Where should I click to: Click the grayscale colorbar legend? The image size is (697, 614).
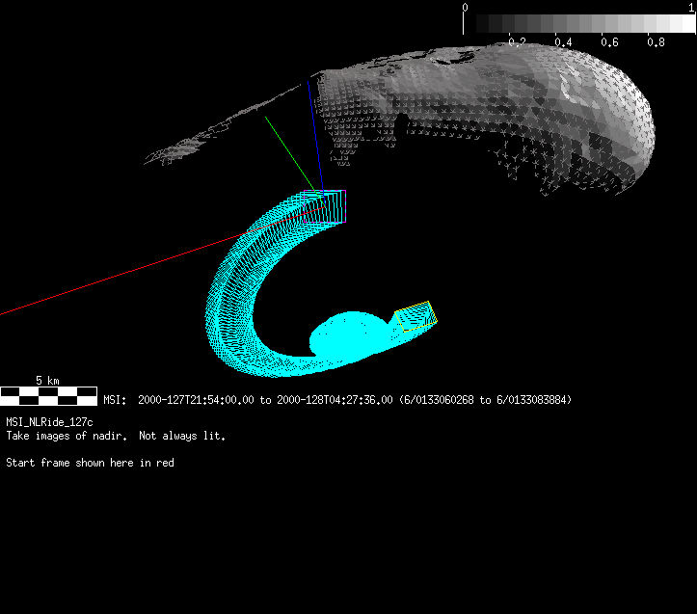pos(579,24)
